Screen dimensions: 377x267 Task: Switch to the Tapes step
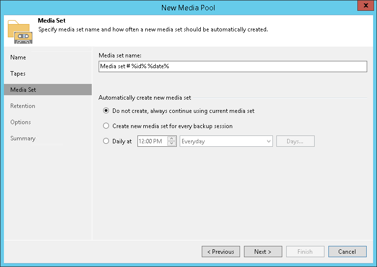point(18,74)
